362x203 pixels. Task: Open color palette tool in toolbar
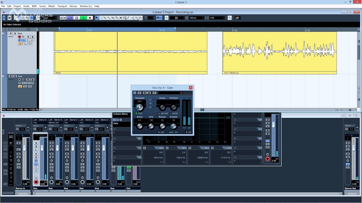238,18
